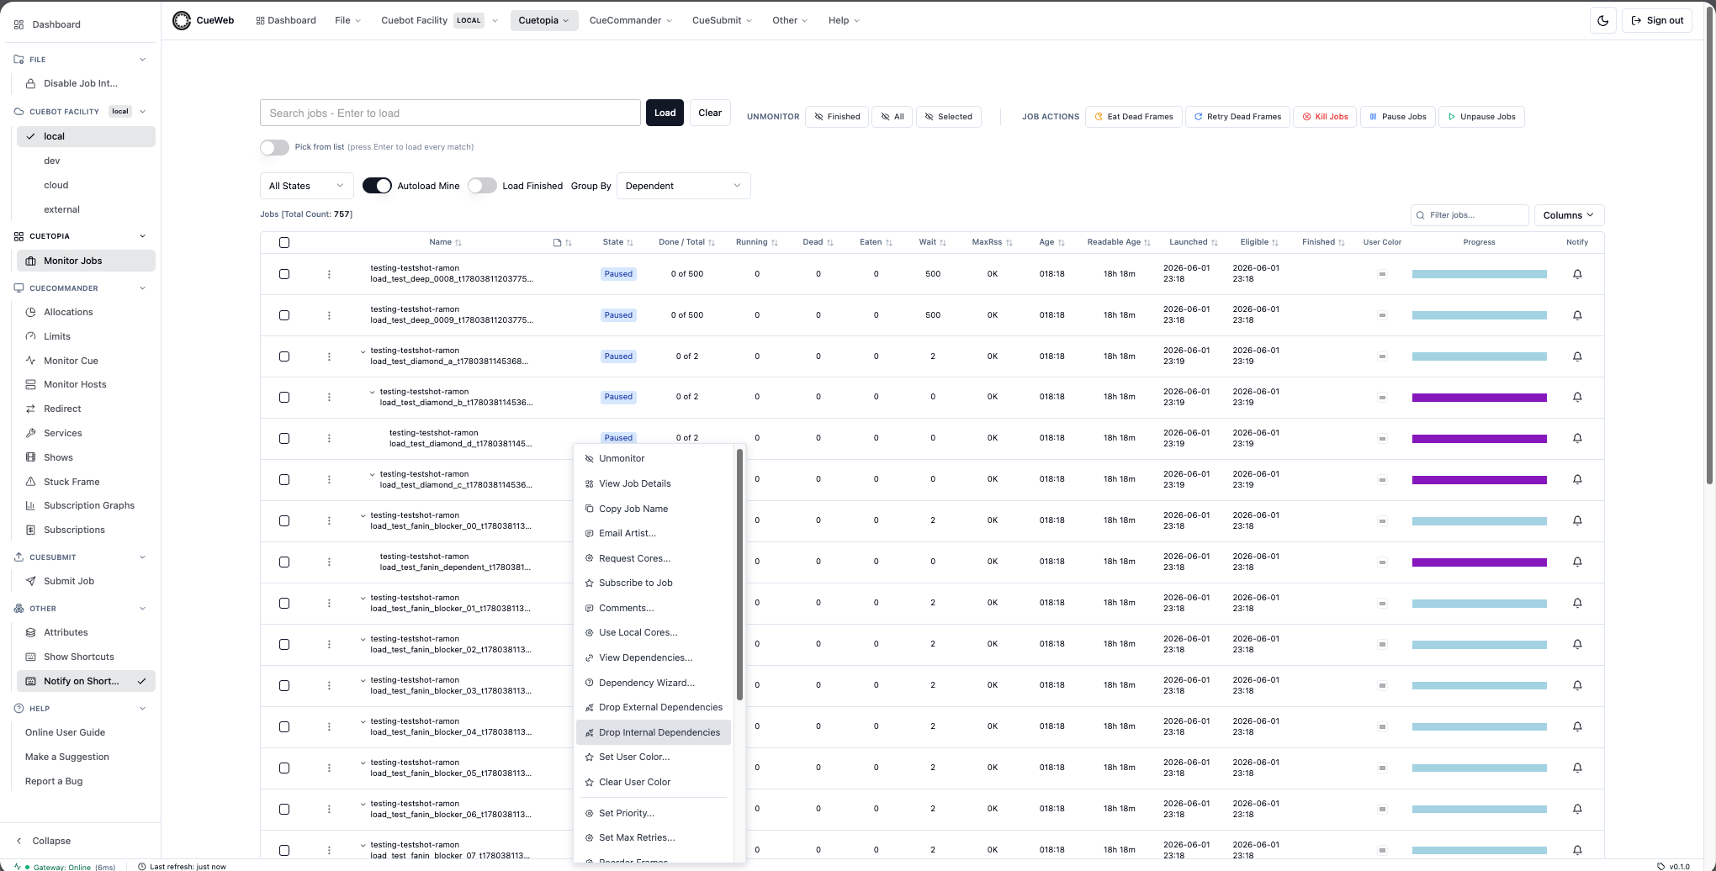Check the select-all jobs header checkbox
This screenshot has width=1716, height=871.
point(284,242)
